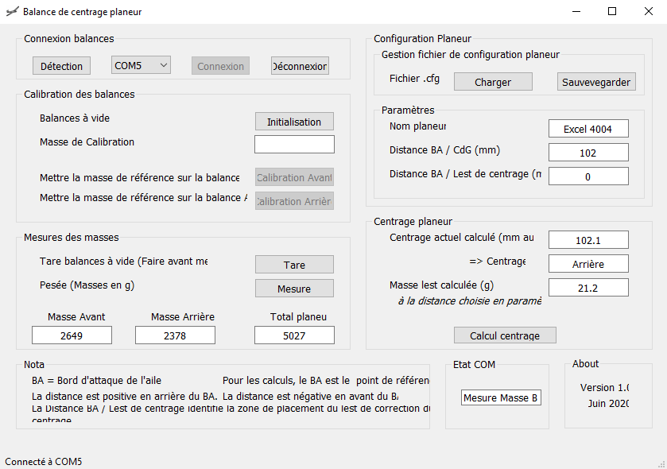The image size is (667, 469).
Task: Click the 'Balances à vide' label
Action: point(75,118)
